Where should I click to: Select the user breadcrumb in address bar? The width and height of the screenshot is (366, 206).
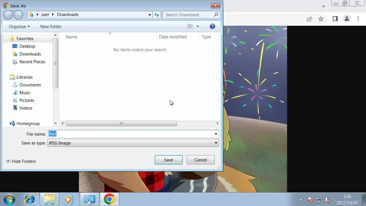45,15
